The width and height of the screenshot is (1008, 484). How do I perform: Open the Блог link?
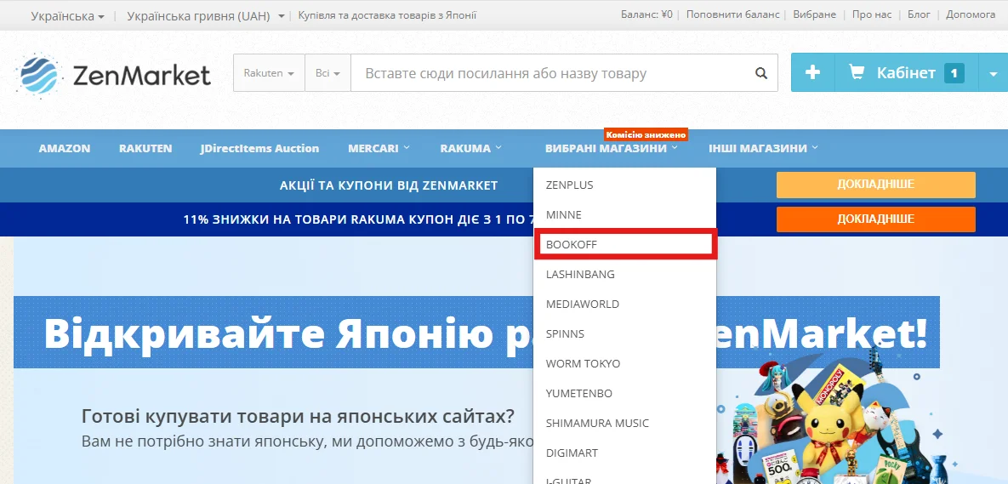920,14
